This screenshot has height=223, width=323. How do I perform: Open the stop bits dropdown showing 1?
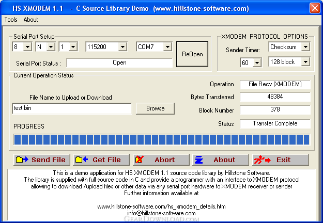[x=73, y=47]
